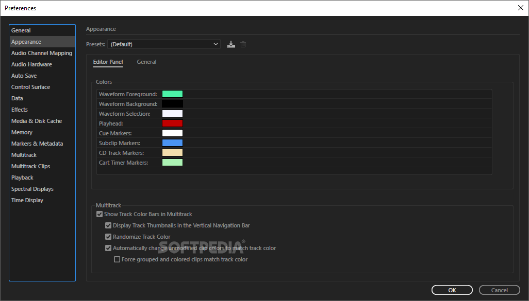Pick a new Playhead color
The width and height of the screenshot is (529, 301).
172,123
